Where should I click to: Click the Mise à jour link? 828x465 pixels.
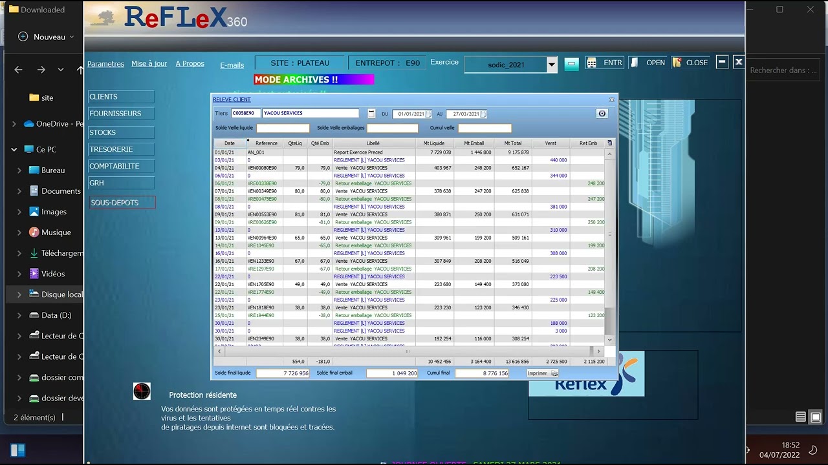149,63
